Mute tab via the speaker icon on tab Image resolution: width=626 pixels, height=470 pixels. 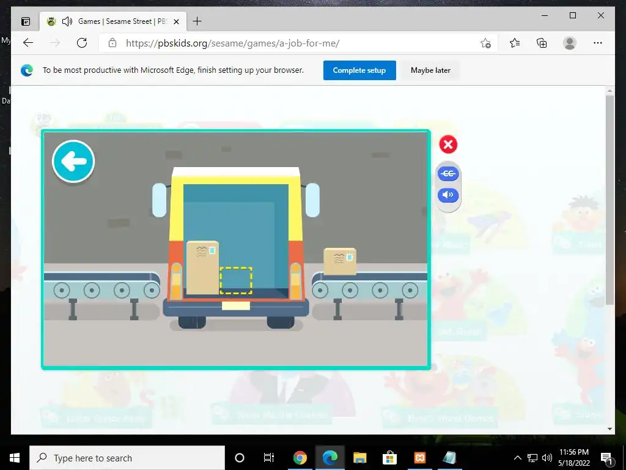pos(67,21)
